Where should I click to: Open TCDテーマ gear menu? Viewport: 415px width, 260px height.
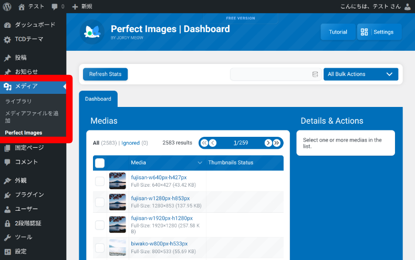33,39
